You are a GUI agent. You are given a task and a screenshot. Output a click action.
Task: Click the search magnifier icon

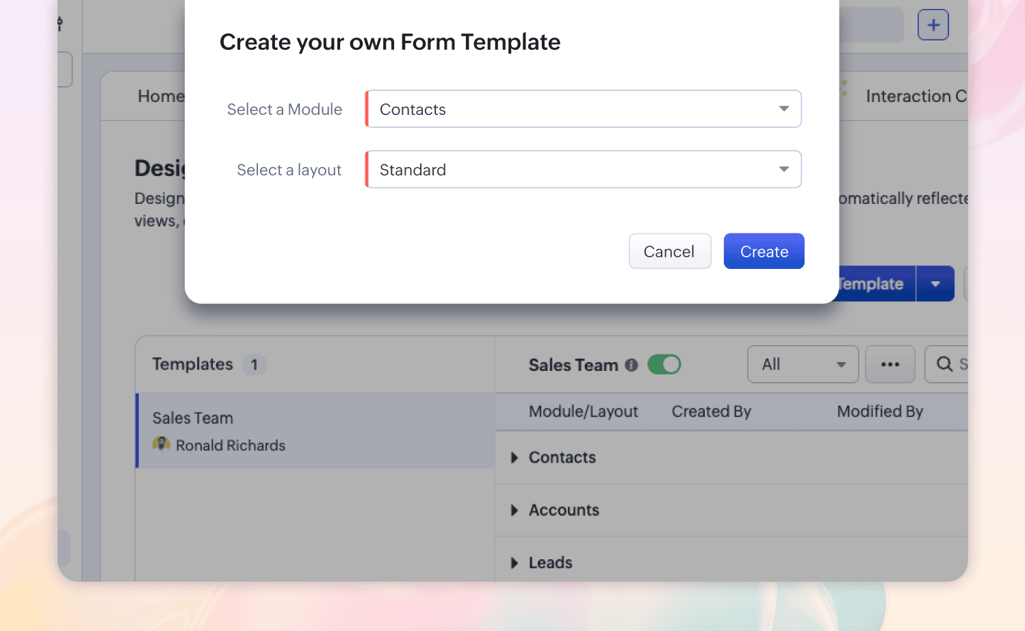[944, 364]
